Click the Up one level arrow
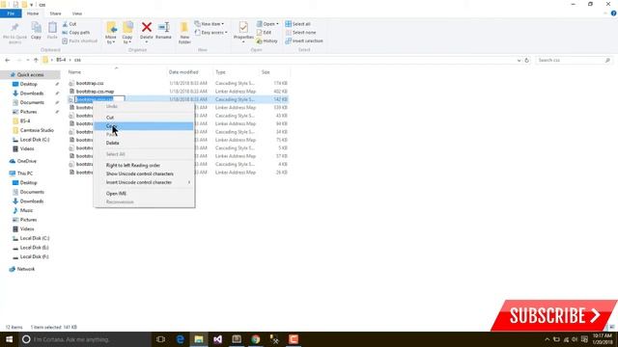 tap(36, 60)
